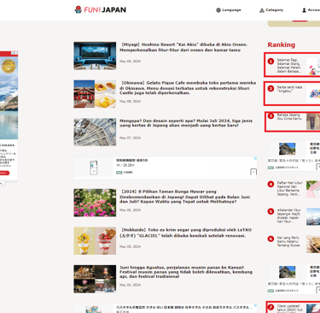Click the Ranking heading
This screenshot has width=320, height=313.
(x=282, y=44)
